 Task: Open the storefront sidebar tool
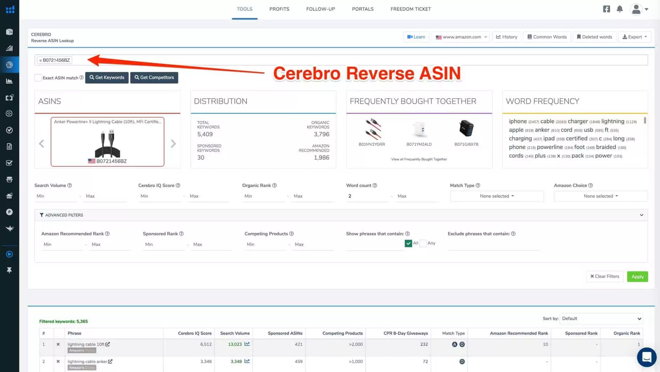pyautogui.click(x=9, y=179)
